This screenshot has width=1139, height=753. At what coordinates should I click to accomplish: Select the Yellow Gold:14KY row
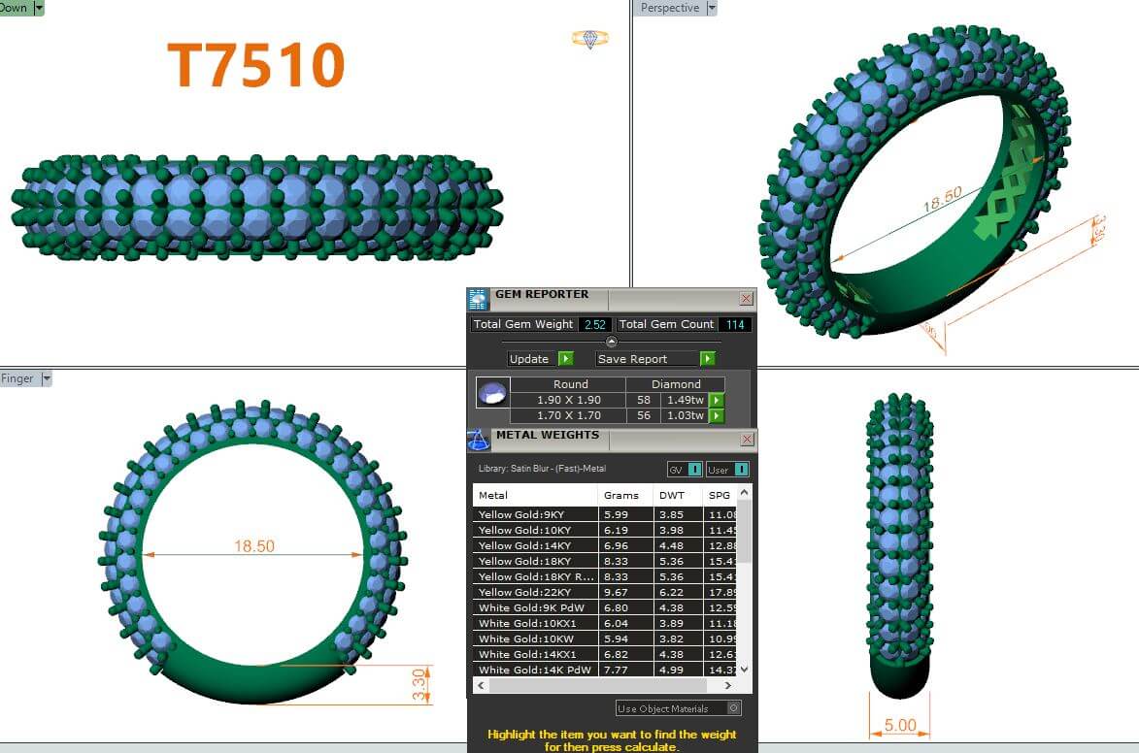(x=604, y=545)
